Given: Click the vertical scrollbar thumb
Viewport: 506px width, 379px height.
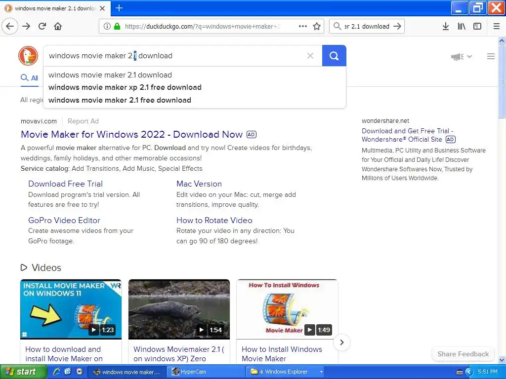Looking at the screenshot, I should pos(502,82).
